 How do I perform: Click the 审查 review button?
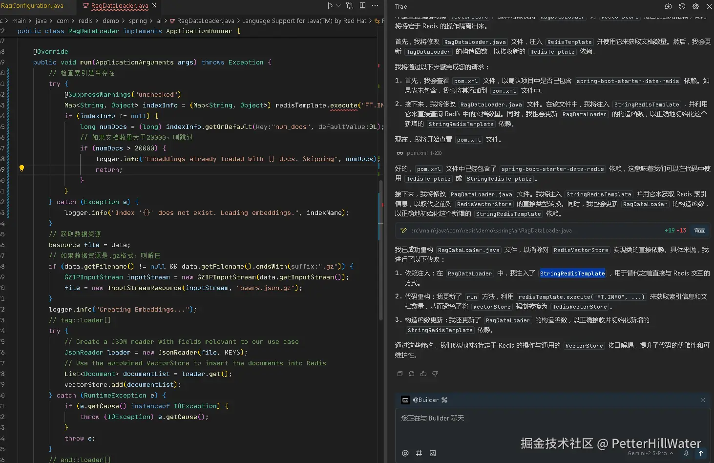[x=700, y=231]
